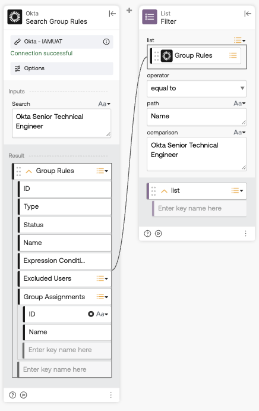259x411 pixels.
Task: Collapse the list output section
Action: pos(164,191)
